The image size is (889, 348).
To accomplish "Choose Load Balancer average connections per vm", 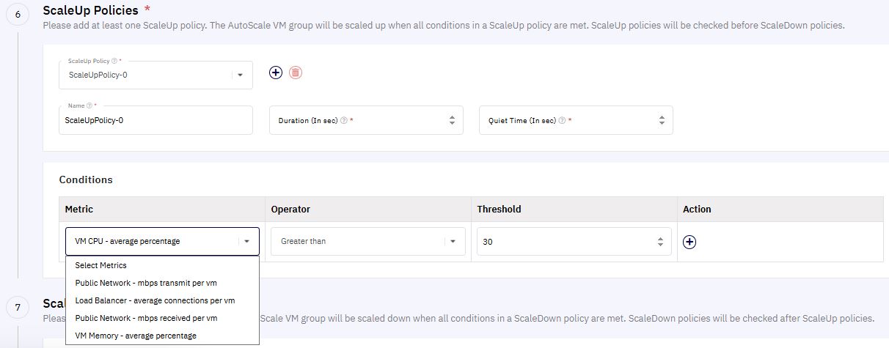I will [x=162, y=300].
